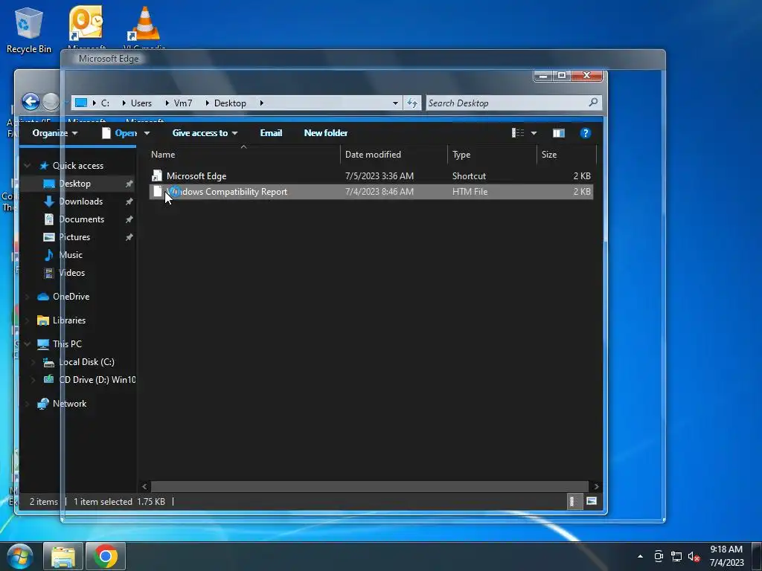Click pin icon next to Documents
The image size is (762, 571).
click(x=129, y=219)
